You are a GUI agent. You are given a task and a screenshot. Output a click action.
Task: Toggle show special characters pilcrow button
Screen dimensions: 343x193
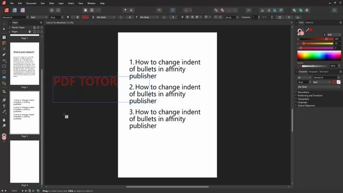tap(173, 17)
